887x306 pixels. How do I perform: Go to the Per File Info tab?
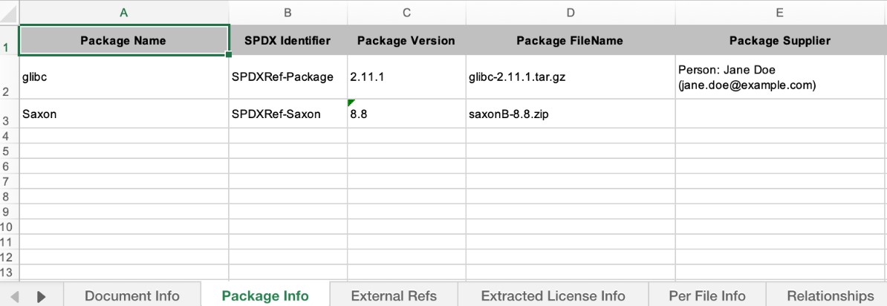pos(706,296)
